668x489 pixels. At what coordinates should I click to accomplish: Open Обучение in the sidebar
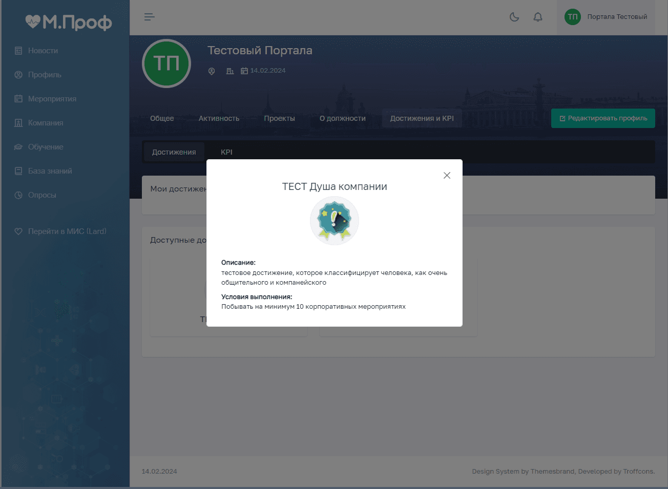pyautogui.click(x=46, y=147)
